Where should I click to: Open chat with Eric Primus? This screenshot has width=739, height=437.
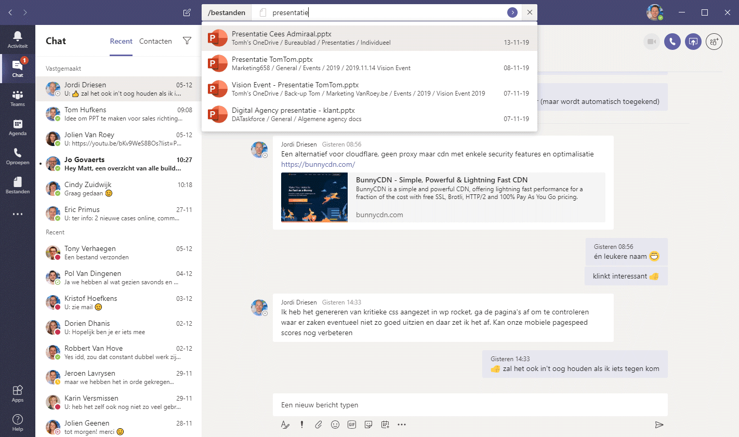[118, 214]
